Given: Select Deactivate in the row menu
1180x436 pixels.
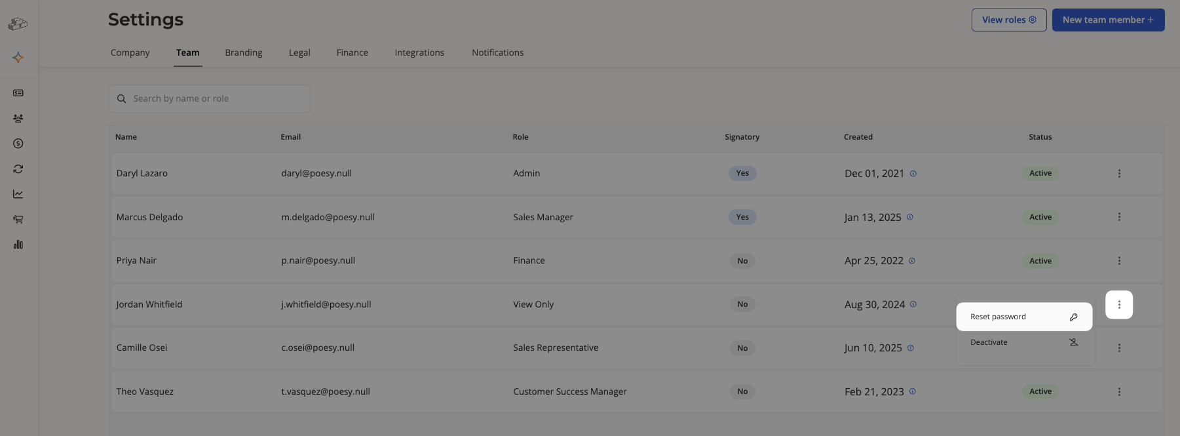Looking at the screenshot, I should (1024, 342).
